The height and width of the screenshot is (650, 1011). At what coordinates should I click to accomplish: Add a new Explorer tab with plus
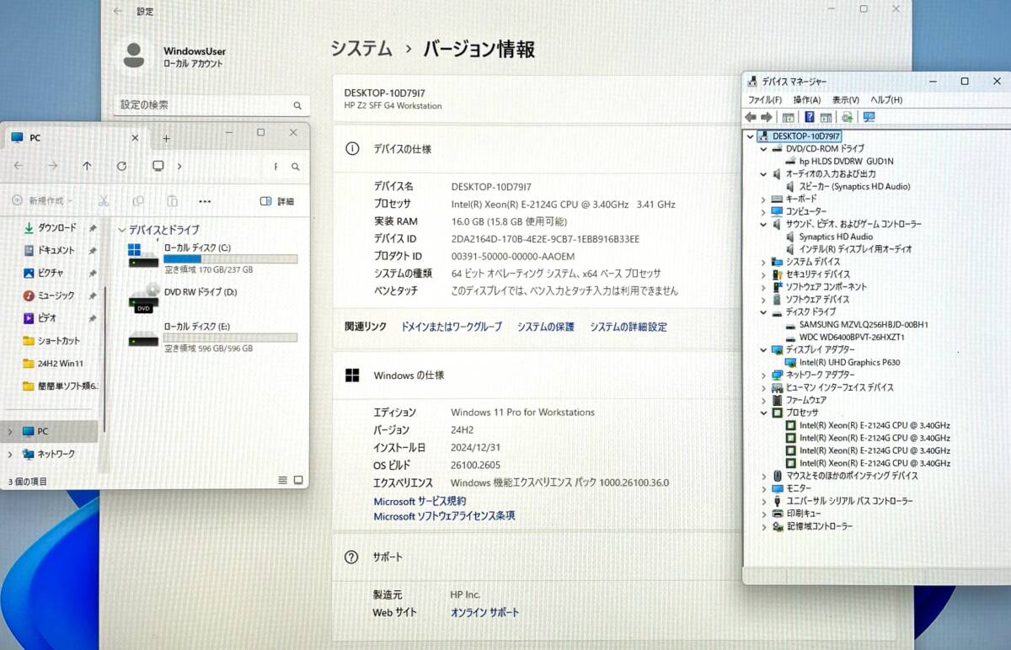point(166,138)
